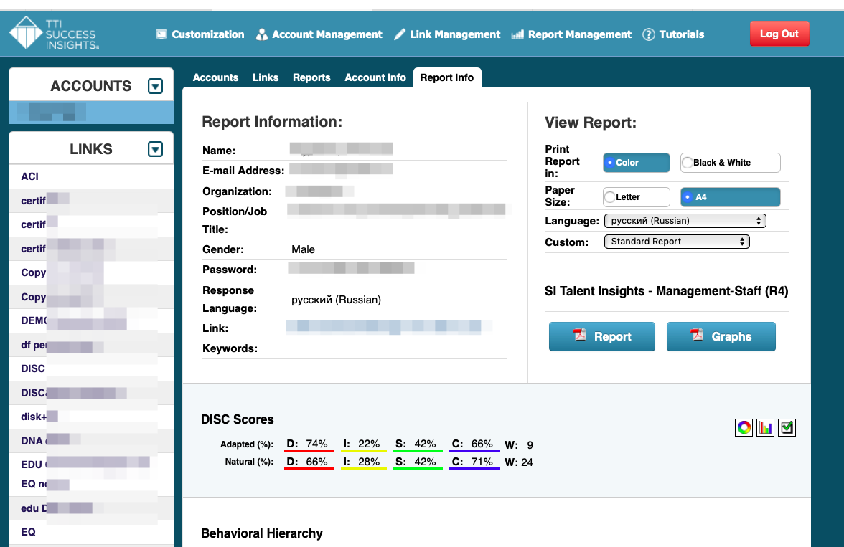Click the Response Language value русский (Russian)
Image resolution: width=844 pixels, height=547 pixels.
[x=336, y=300]
